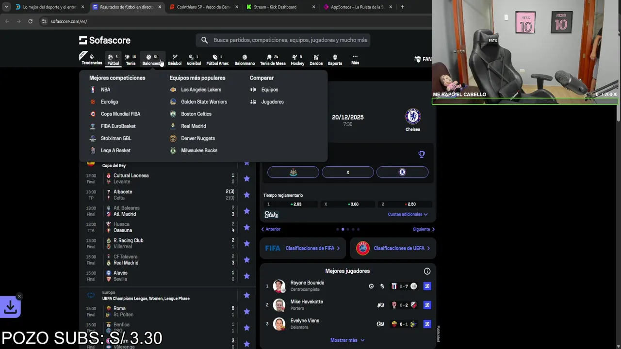
Task: Open Comparar Jugadores option
Action: (x=272, y=102)
